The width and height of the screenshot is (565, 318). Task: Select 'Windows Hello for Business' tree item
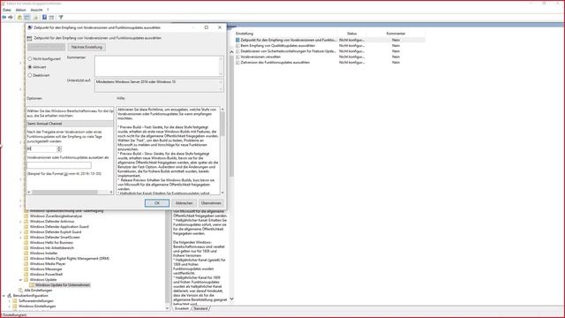51,243
